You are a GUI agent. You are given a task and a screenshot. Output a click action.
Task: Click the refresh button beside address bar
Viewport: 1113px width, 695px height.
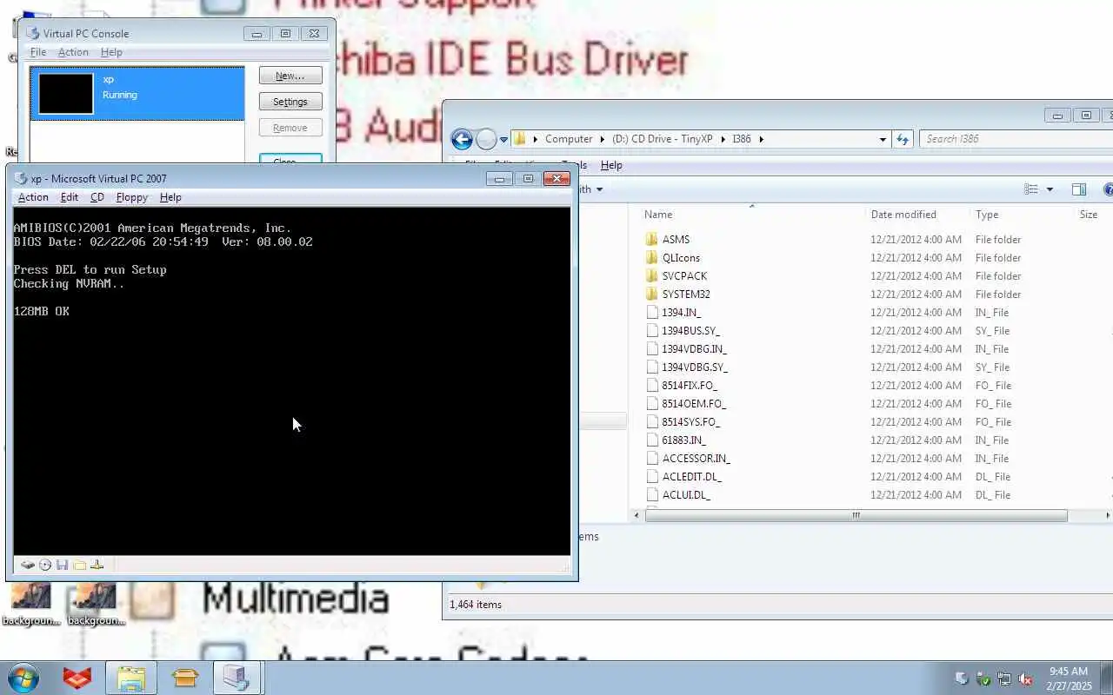903,139
